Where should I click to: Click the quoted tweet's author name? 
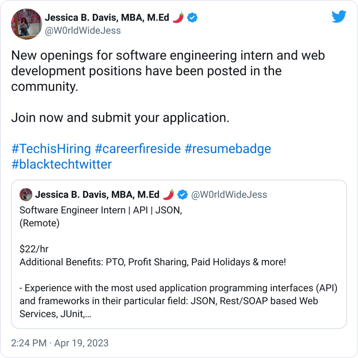[x=98, y=194]
